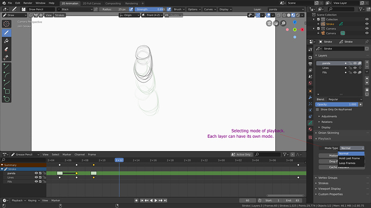Screen dimensions: 371x208
Task: Adjust the brush Strength slider
Action: (150, 9)
